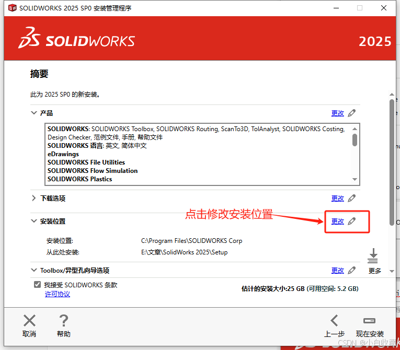
Task: Click the SOLIDWORKS 语言: 英文, 简体中文 row
Action: pyautogui.click(x=97, y=146)
